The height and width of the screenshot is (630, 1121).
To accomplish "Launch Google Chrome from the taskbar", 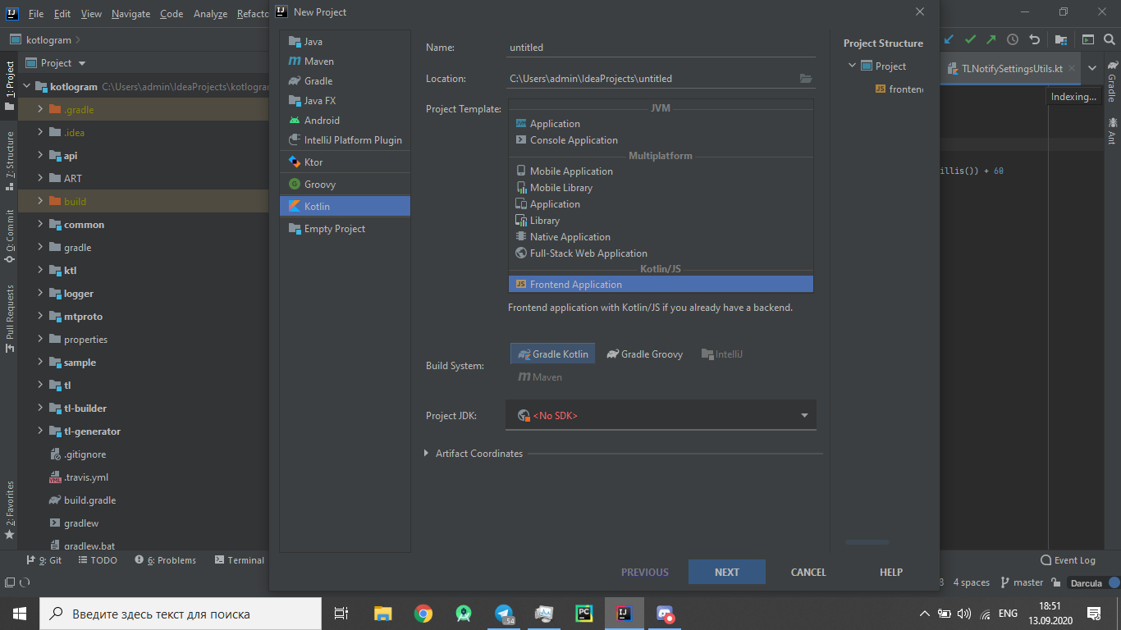I will (423, 614).
